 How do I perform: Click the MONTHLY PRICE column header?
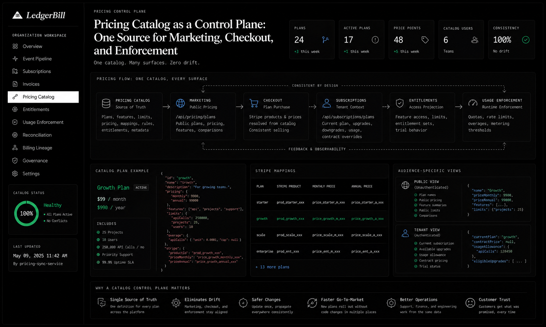tap(324, 186)
